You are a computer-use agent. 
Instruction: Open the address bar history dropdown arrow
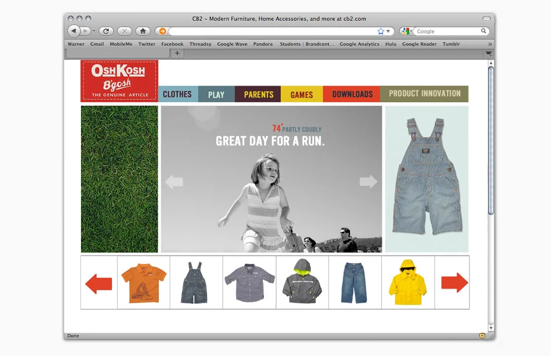point(388,31)
